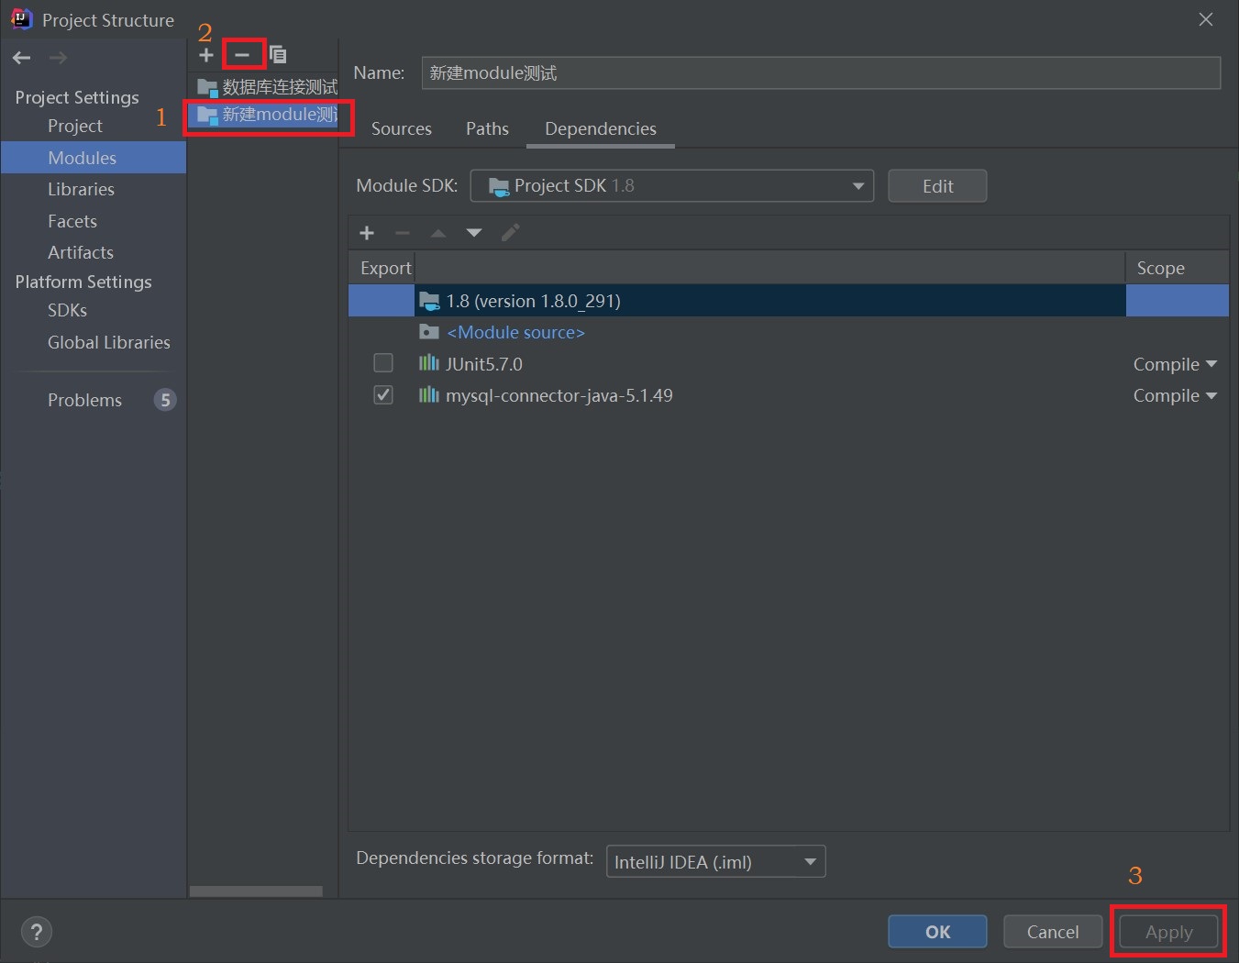The height and width of the screenshot is (963, 1239).
Task: Click the Remove dependency minus icon
Action: coord(403,233)
